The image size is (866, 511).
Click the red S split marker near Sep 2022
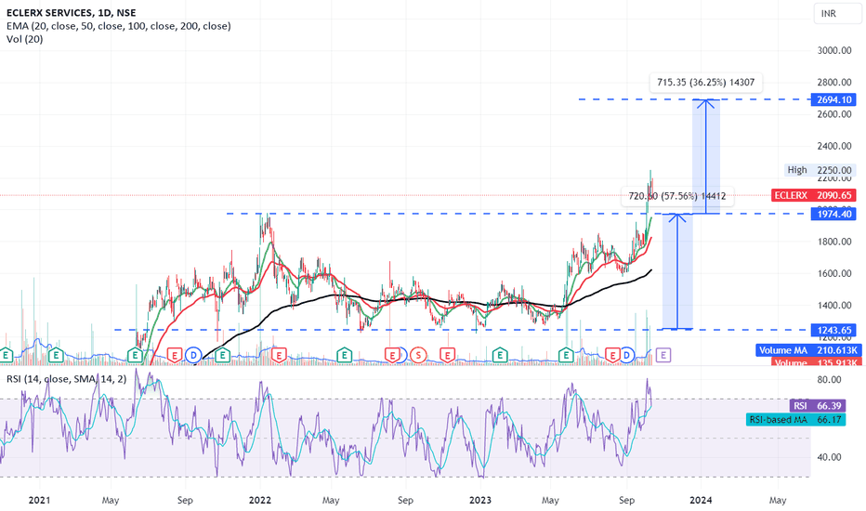pyautogui.click(x=419, y=355)
